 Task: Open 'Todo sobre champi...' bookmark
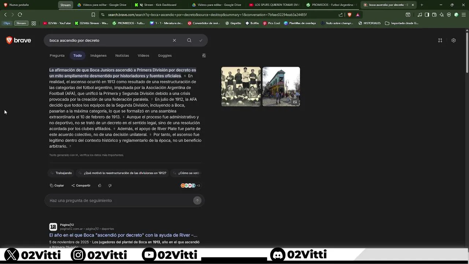(337, 23)
